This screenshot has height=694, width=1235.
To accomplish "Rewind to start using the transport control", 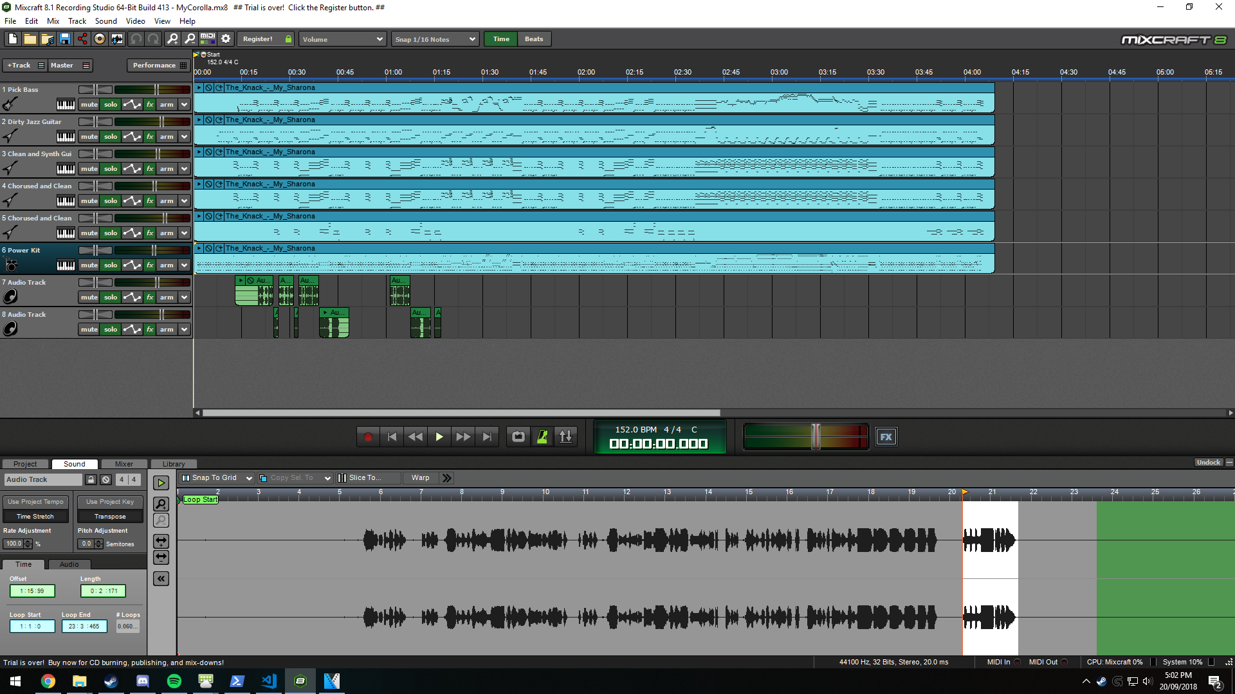I will (x=392, y=437).
